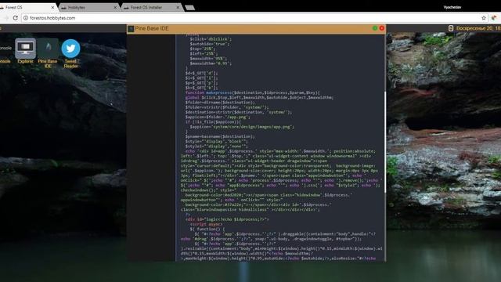Viewport: 501px width, 282px height.
Task: Click the Pine Base IDE window title icon
Action: (131, 29)
